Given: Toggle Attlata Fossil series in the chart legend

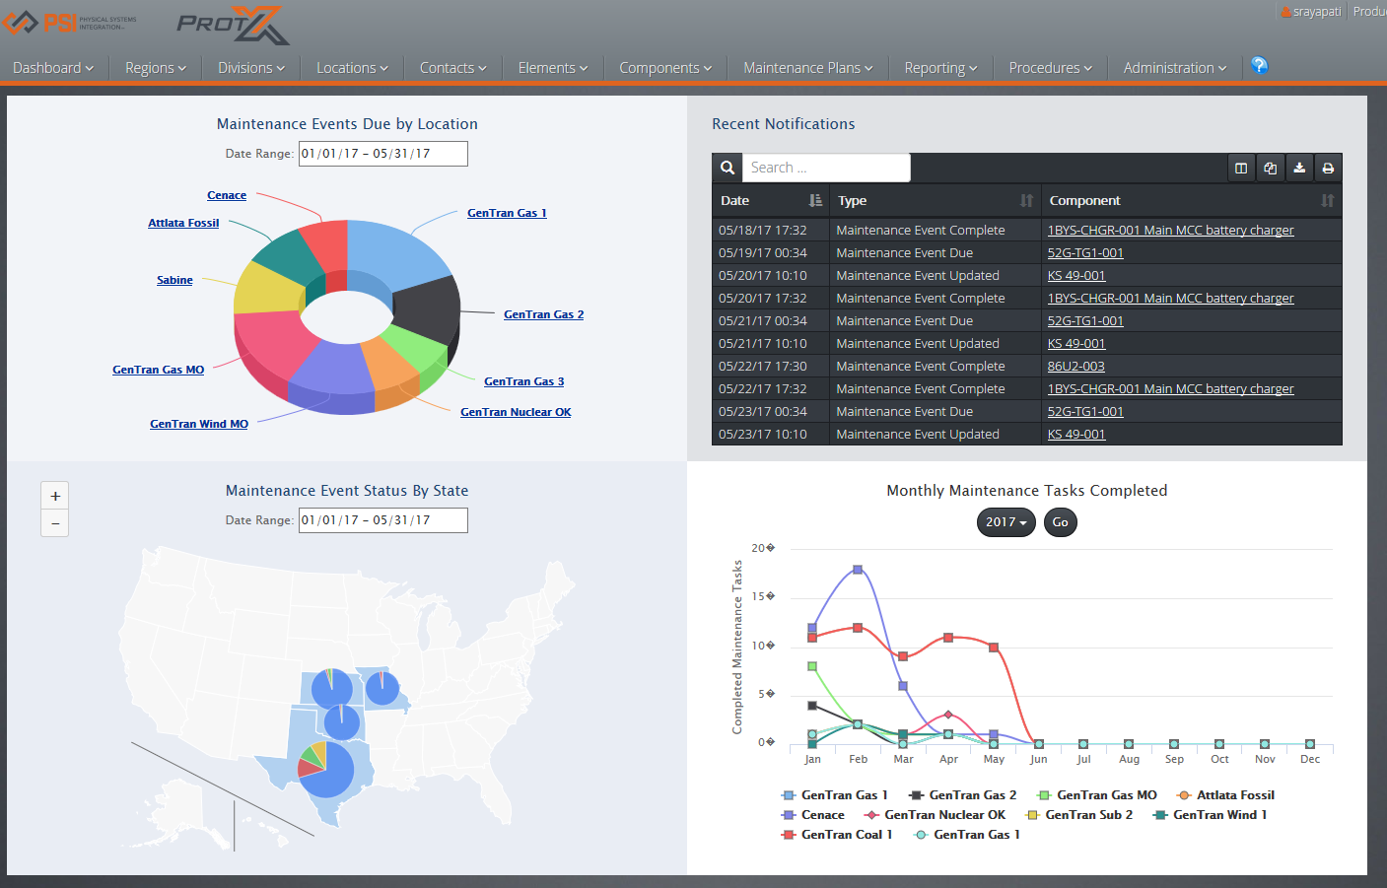Looking at the screenshot, I should point(1225,795).
